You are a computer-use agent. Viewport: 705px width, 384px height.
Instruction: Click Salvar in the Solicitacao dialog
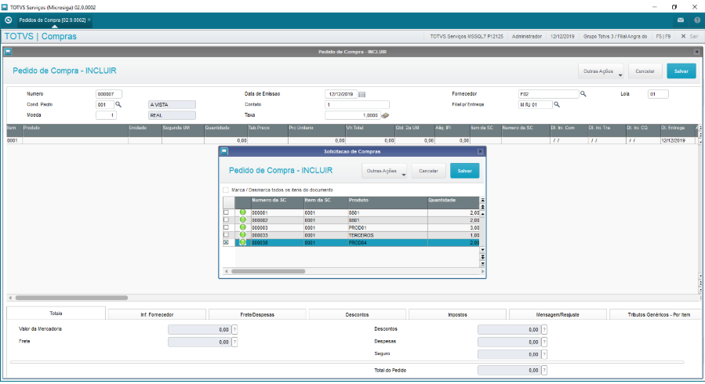[464, 171]
